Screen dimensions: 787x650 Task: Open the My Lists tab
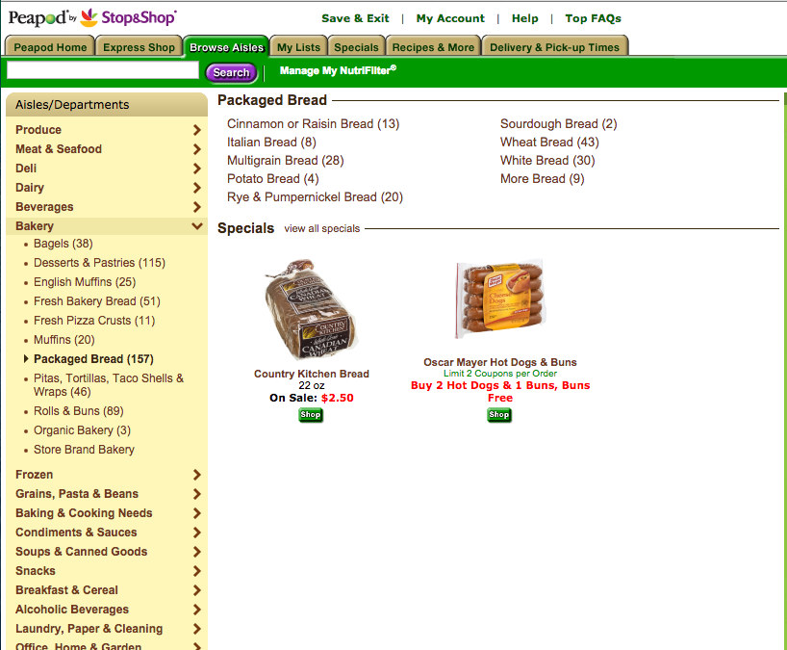tap(298, 47)
